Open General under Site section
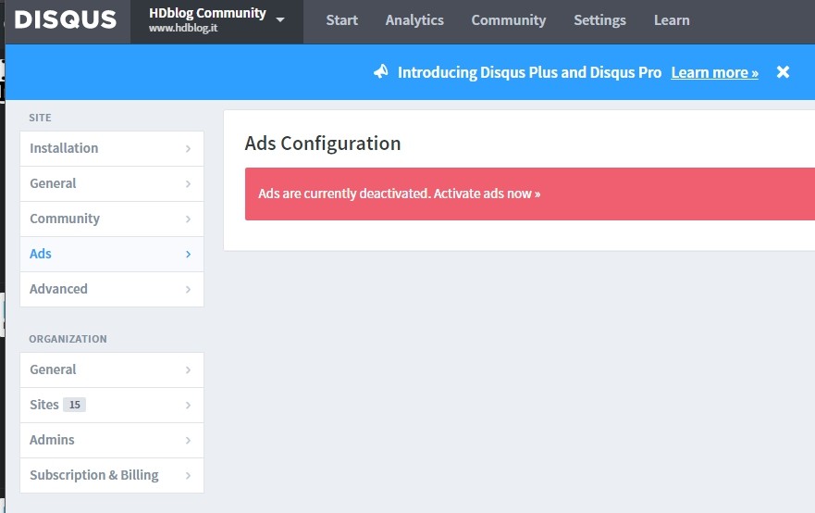815x513 pixels. tap(112, 183)
